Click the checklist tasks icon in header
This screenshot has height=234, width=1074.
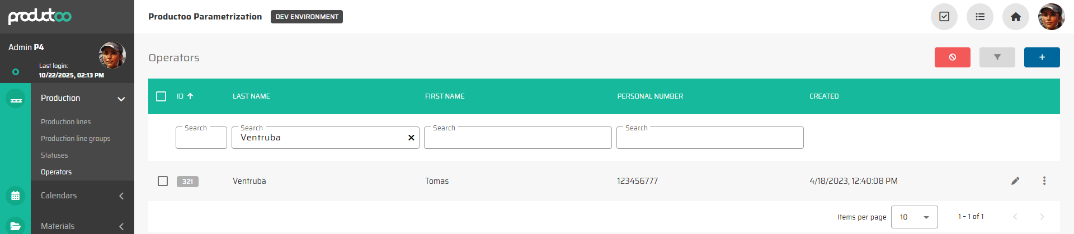coord(944,17)
